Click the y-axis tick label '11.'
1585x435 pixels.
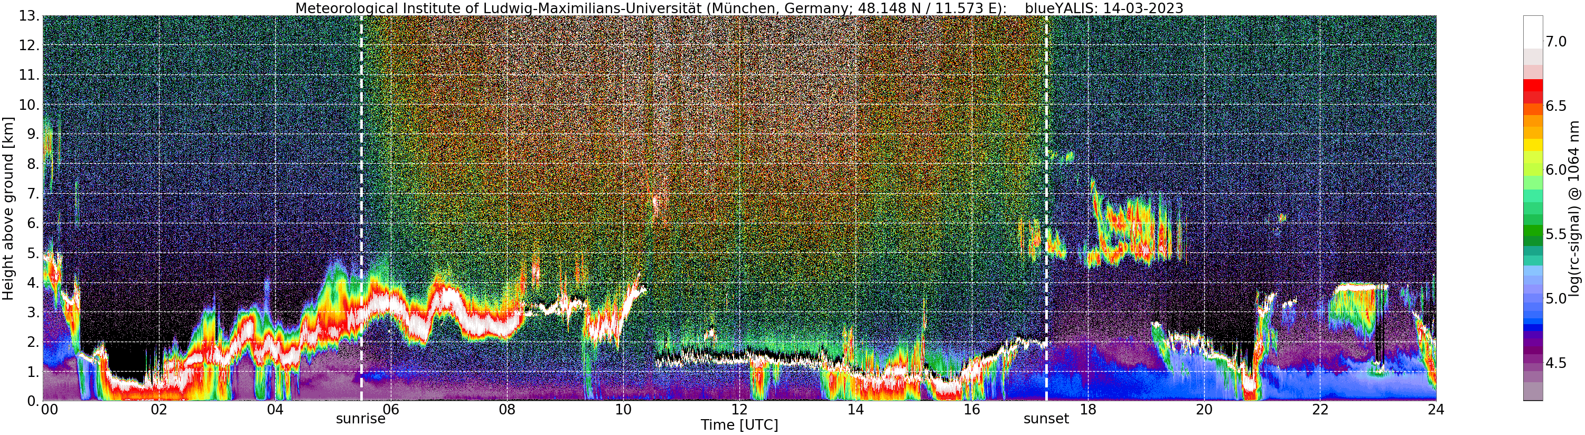29,75
